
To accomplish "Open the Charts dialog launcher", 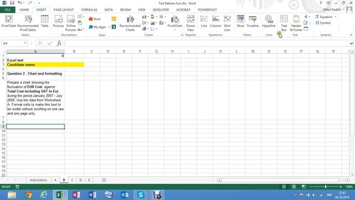I will [182, 35].
